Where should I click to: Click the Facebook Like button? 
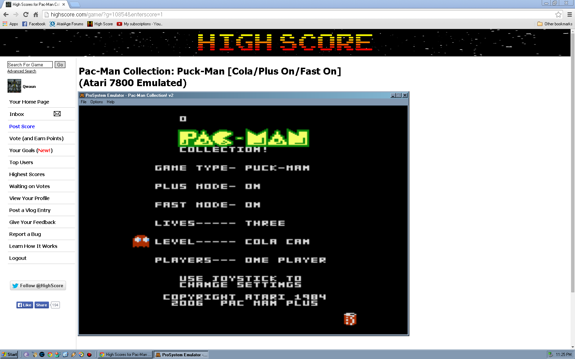pyautogui.click(x=25, y=305)
